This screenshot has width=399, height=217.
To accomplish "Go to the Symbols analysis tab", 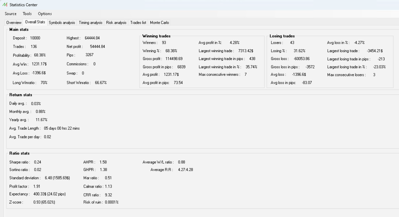I will click(x=62, y=23).
